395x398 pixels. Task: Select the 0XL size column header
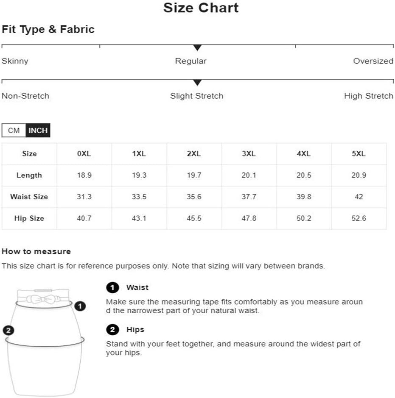point(84,154)
